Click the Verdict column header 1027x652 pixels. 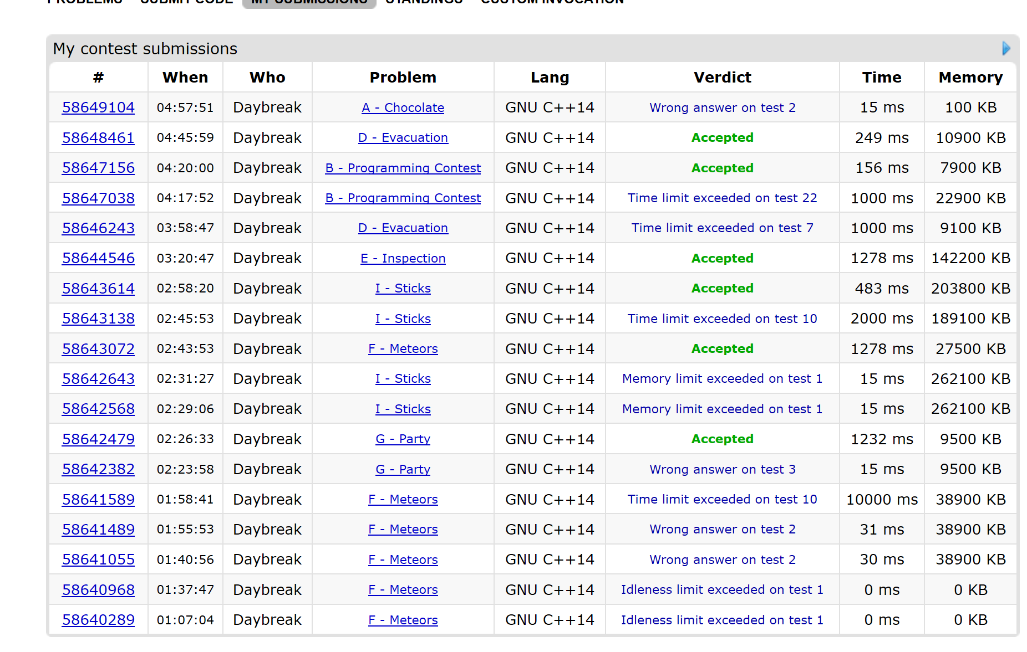click(722, 78)
